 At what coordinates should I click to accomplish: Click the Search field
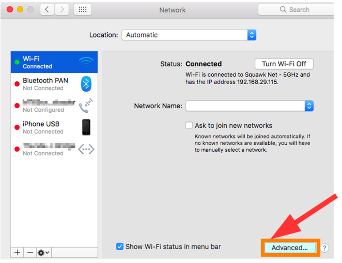[x=296, y=9]
